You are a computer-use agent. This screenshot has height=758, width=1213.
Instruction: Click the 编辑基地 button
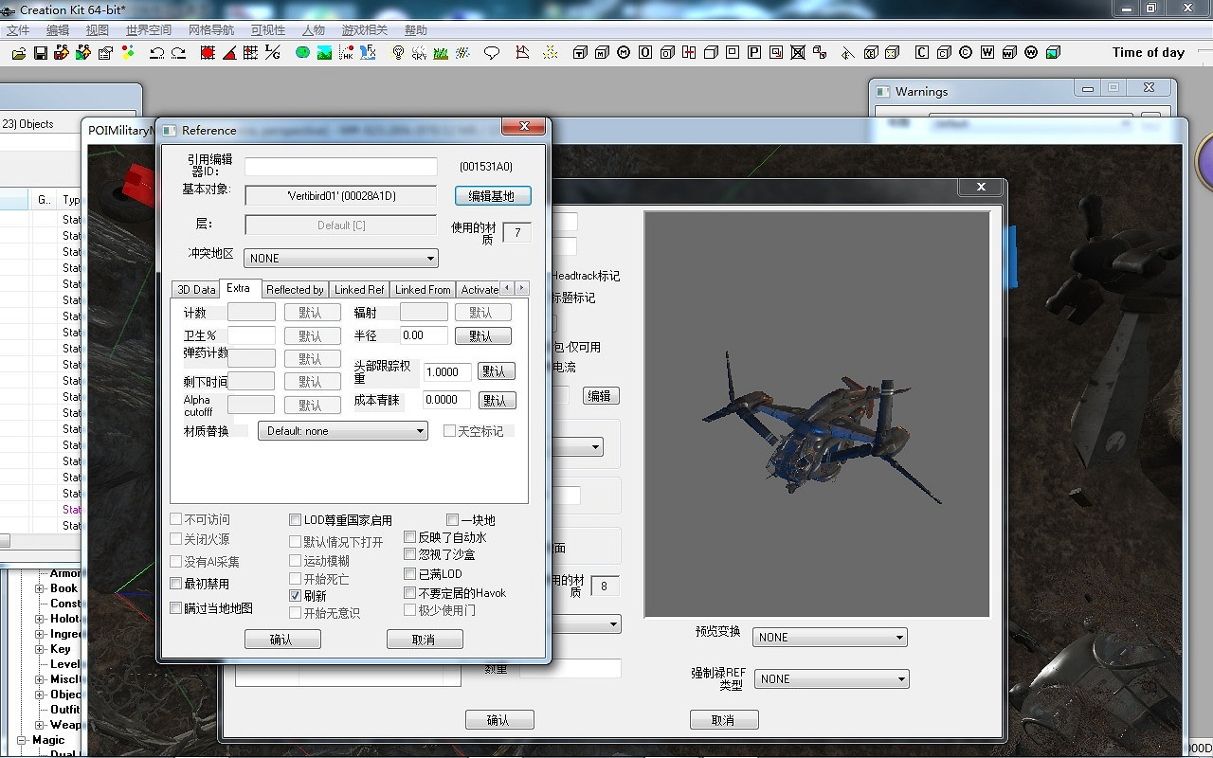click(x=492, y=196)
